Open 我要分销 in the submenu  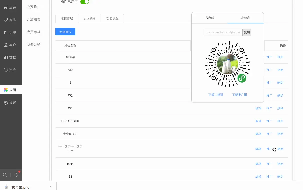34,44
